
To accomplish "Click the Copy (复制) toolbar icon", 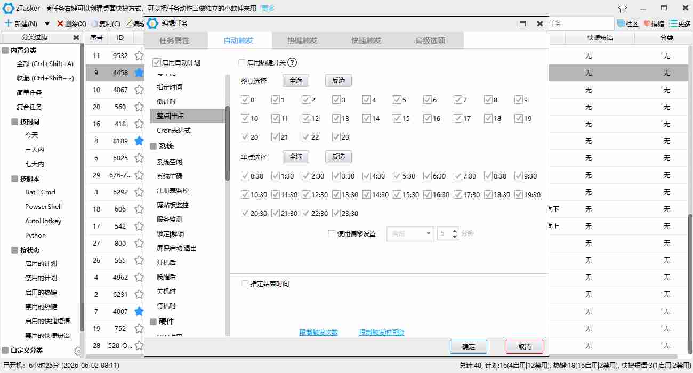I will pyautogui.click(x=94, y=23).
